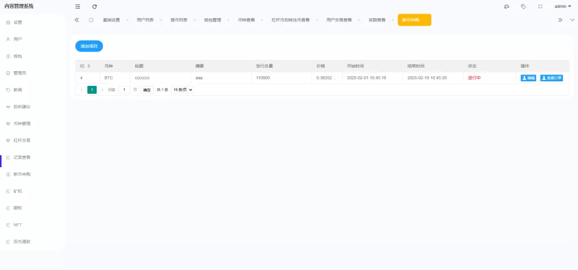The width and height of the screenshot is (578, 270).
Task: Open the 10 条/页 page size dropdown
Action: click(182, 90)
